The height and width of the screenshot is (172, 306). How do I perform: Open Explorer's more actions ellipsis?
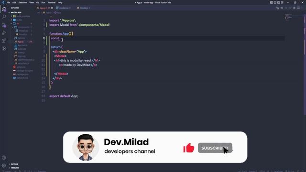tap(31, 8)
